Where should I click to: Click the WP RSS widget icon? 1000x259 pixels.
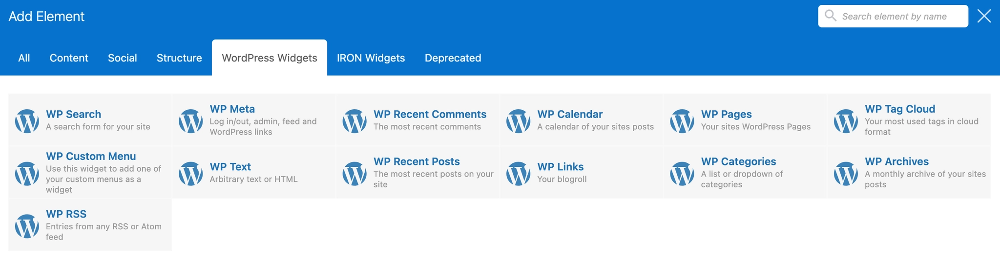27,226
